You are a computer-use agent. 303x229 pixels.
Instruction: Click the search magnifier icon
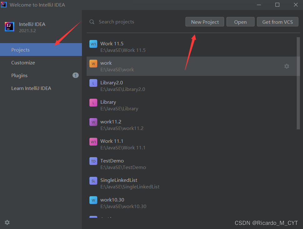(x=92, y=22)
